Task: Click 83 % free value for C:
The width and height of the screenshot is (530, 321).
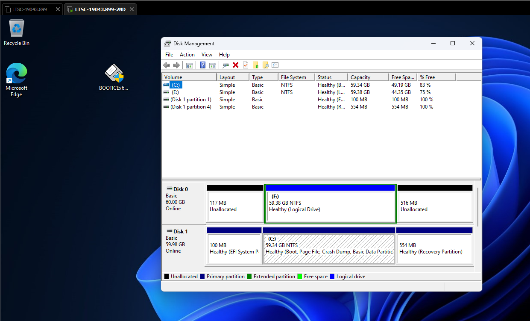Action: point(425,85)
